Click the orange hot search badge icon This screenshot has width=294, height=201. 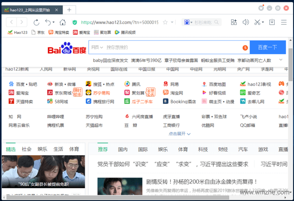pos(245,48)
